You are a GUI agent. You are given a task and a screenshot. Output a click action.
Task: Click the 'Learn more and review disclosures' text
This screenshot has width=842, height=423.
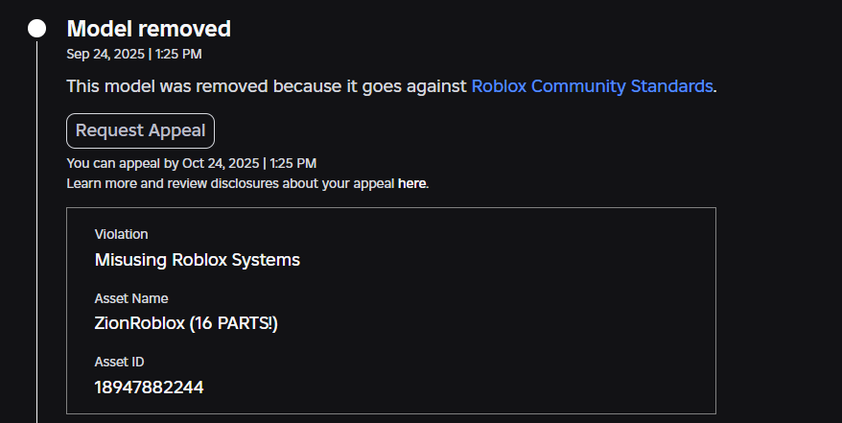point(230,183)
